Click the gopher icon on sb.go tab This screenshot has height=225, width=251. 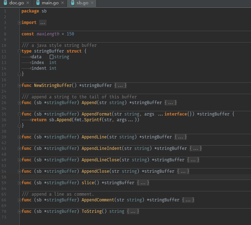73,3
